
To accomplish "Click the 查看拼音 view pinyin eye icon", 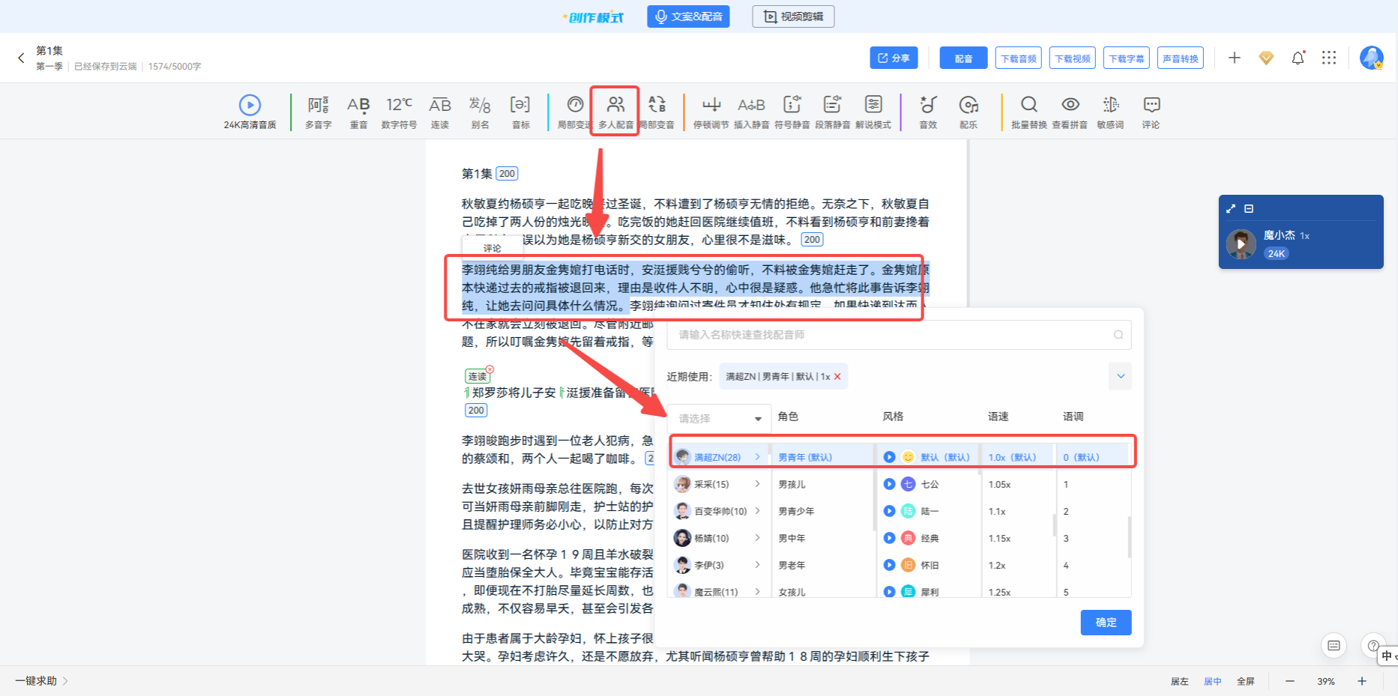I will [x=1070, y=104].
